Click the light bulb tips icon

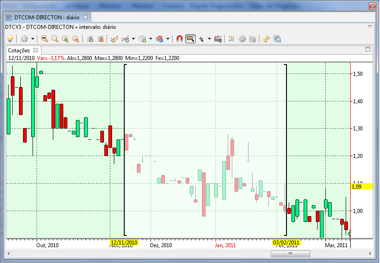[x=10, y=39]
